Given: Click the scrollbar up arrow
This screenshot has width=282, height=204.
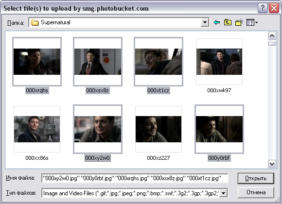Looking at the screenshot, I should [272, 36].
